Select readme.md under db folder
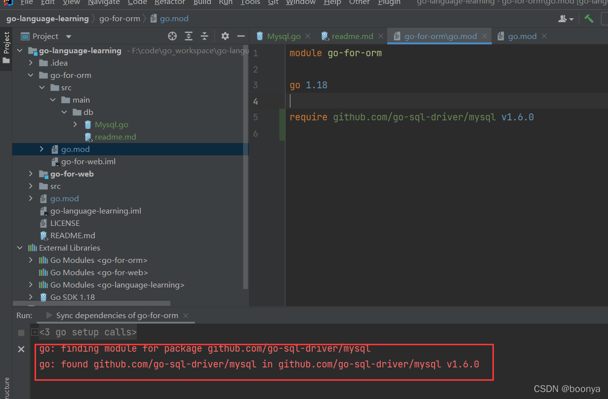Image resolution: width=608 pixels, height=399 pixels. pos(115,137)
